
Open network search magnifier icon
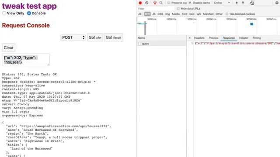tap(161, 3)
